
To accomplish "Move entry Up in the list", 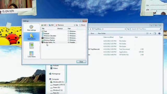I will [x=76, y=25].
